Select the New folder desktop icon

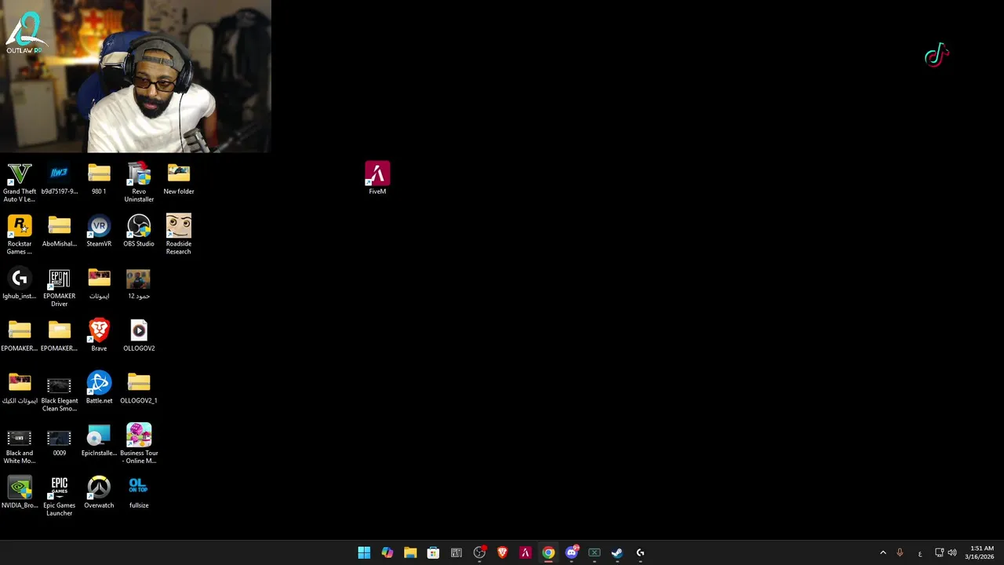[x=179, y=179]
